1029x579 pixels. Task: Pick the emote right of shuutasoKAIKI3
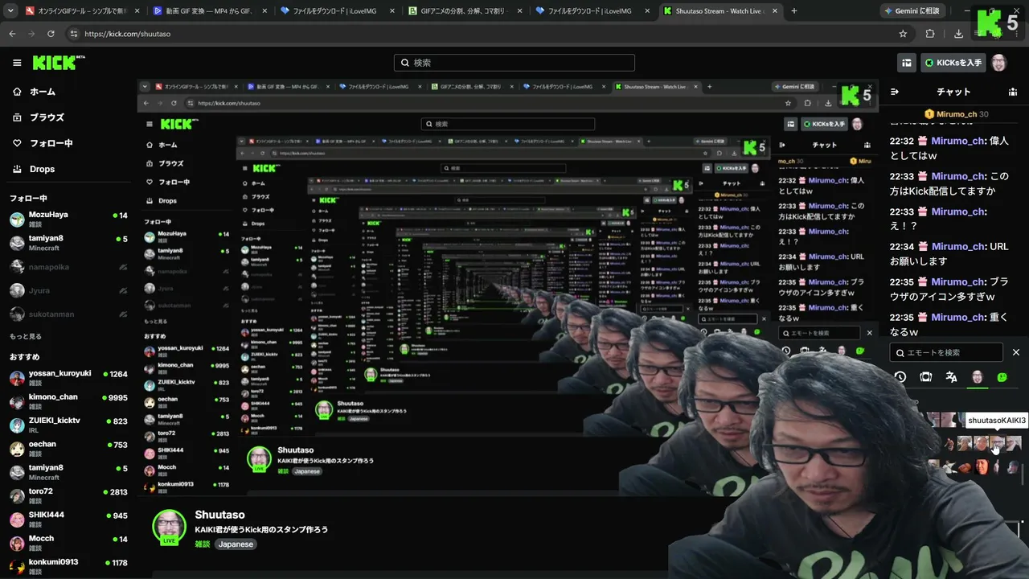tap(1013, 443)
